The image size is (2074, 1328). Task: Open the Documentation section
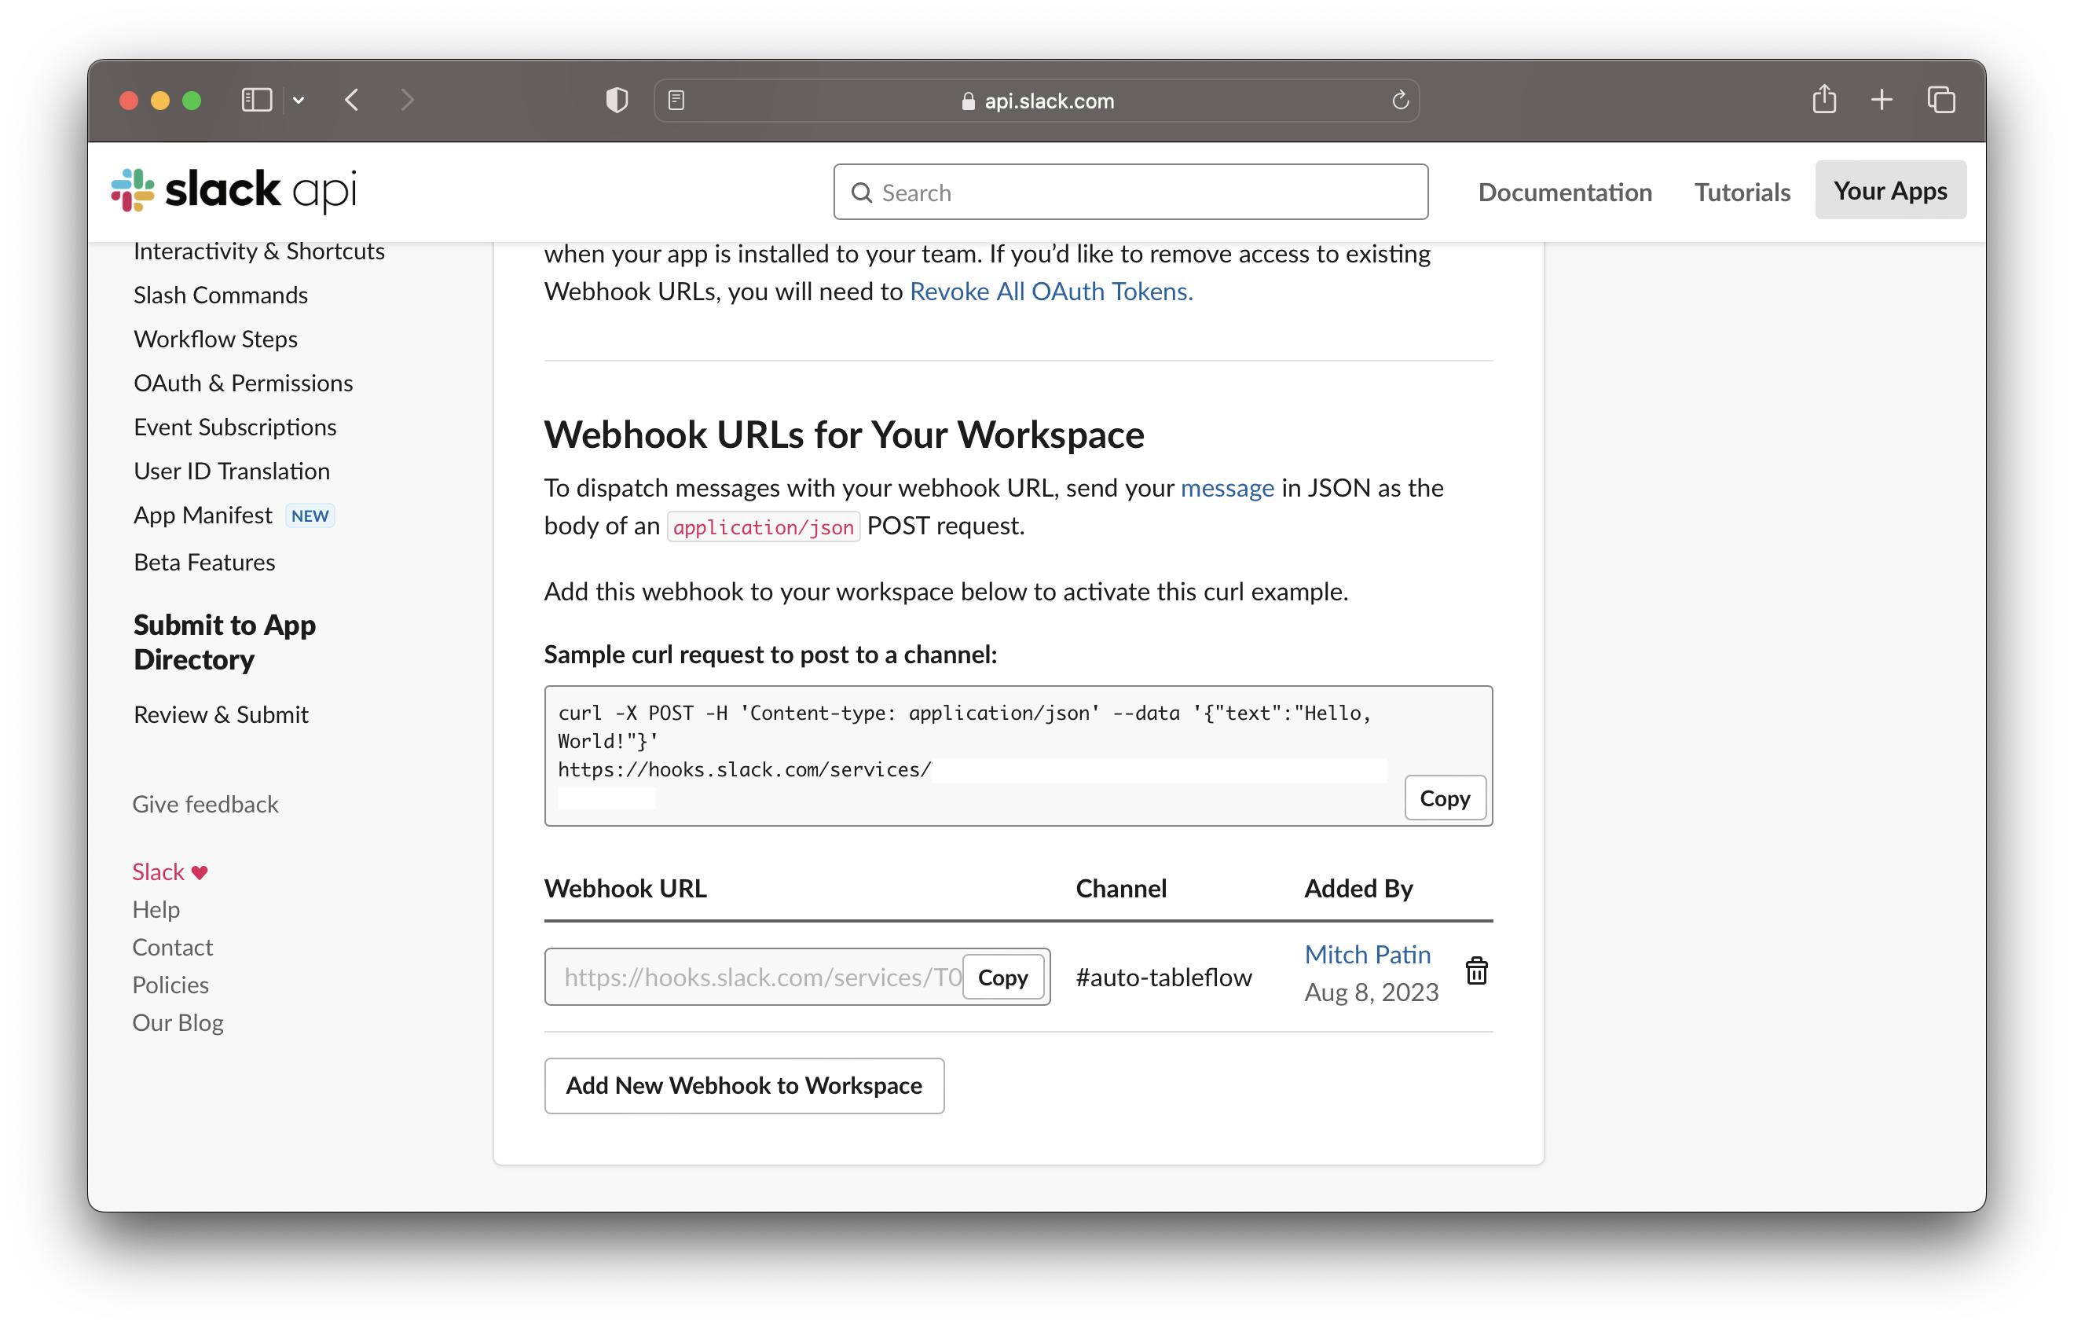tap(1565, 192)
